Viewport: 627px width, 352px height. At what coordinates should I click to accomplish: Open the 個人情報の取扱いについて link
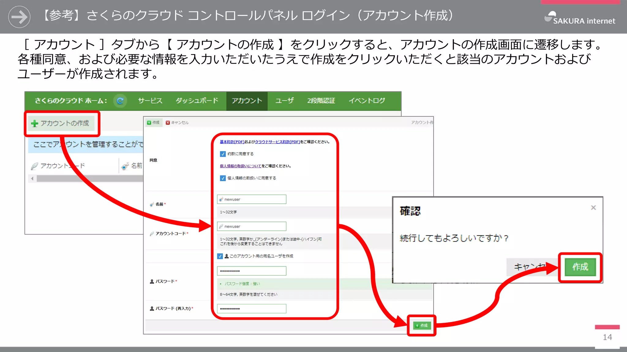pyautogui.click(x=240, y=166)
